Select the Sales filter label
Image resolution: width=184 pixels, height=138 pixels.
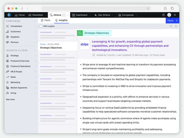click(13, 77)
